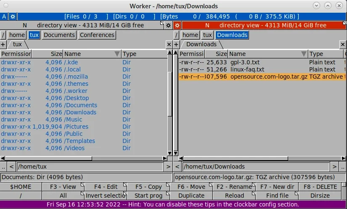Select the Conferences path button
This screenshot has width=347, height=209.
coord(97,35)
